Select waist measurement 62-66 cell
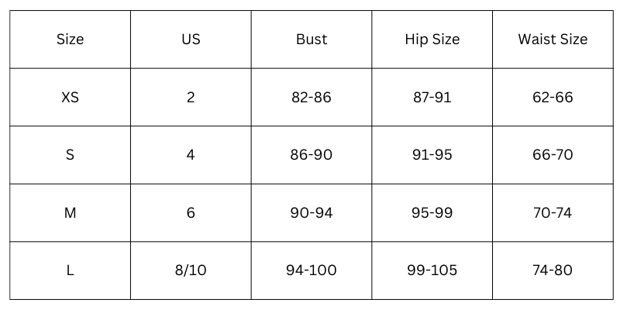 553,98
